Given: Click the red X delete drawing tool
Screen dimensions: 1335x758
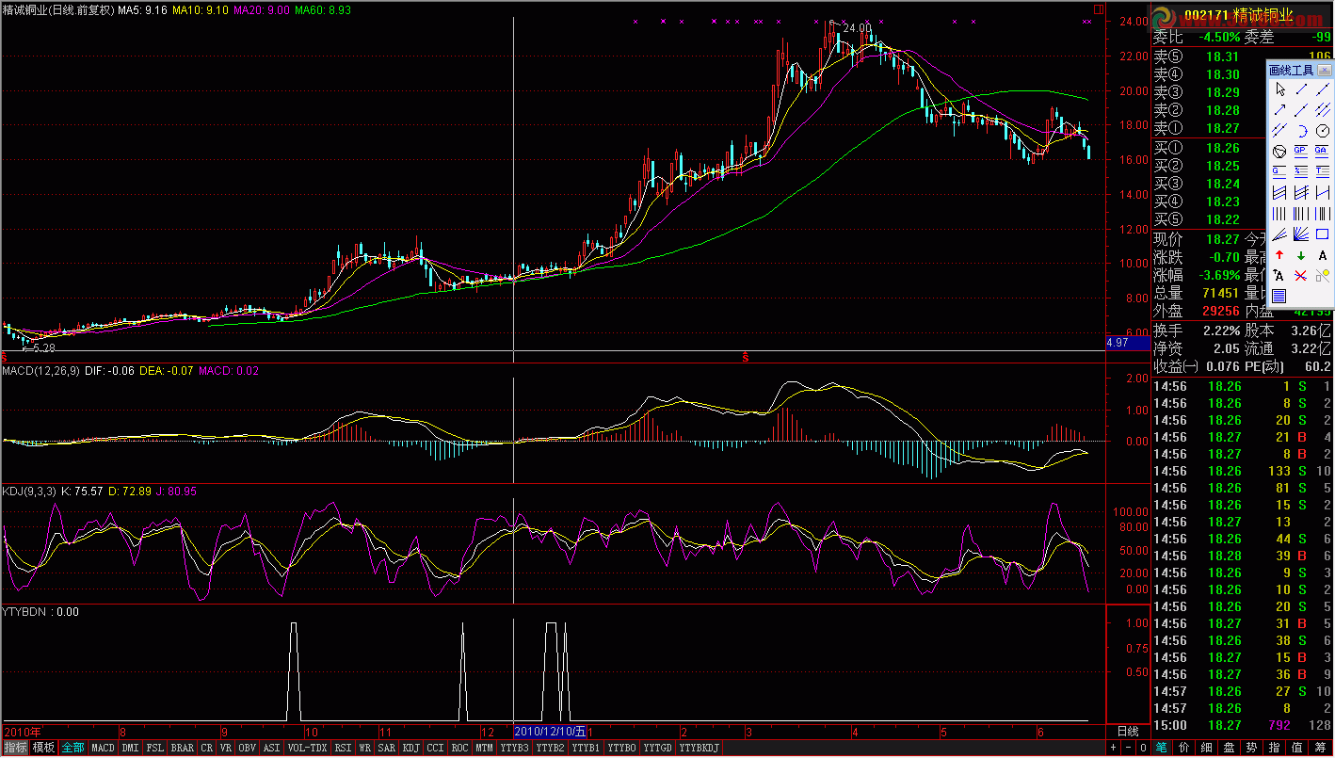Looking at the screenshot, I should pyautogui.click(x=1301, y=275).
